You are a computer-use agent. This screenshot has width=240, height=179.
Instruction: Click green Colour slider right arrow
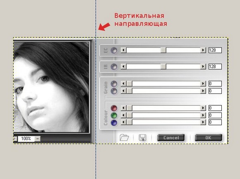203,115
